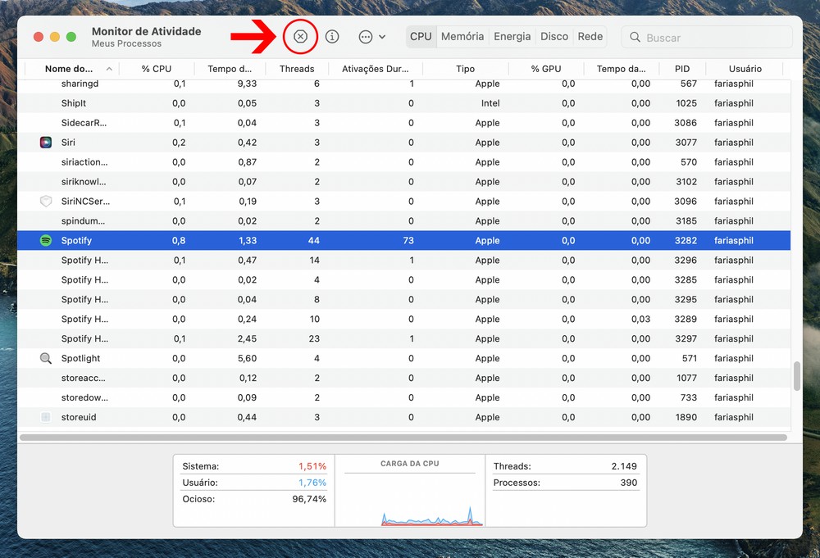Click the stop process (X) toolbar icon
The image size is (820, 558).
click(300, 37)
